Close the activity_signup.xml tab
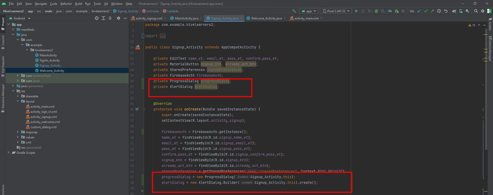 [x=166, y=18]
